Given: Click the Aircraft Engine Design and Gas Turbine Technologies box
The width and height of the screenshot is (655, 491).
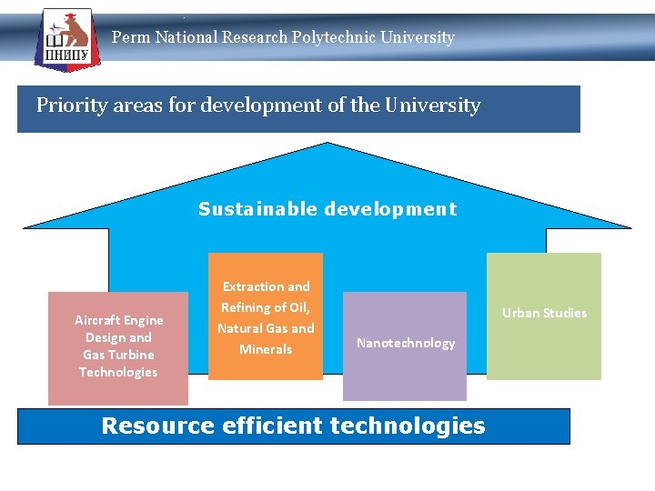Looking at the screenshot, I should (118, 348).
